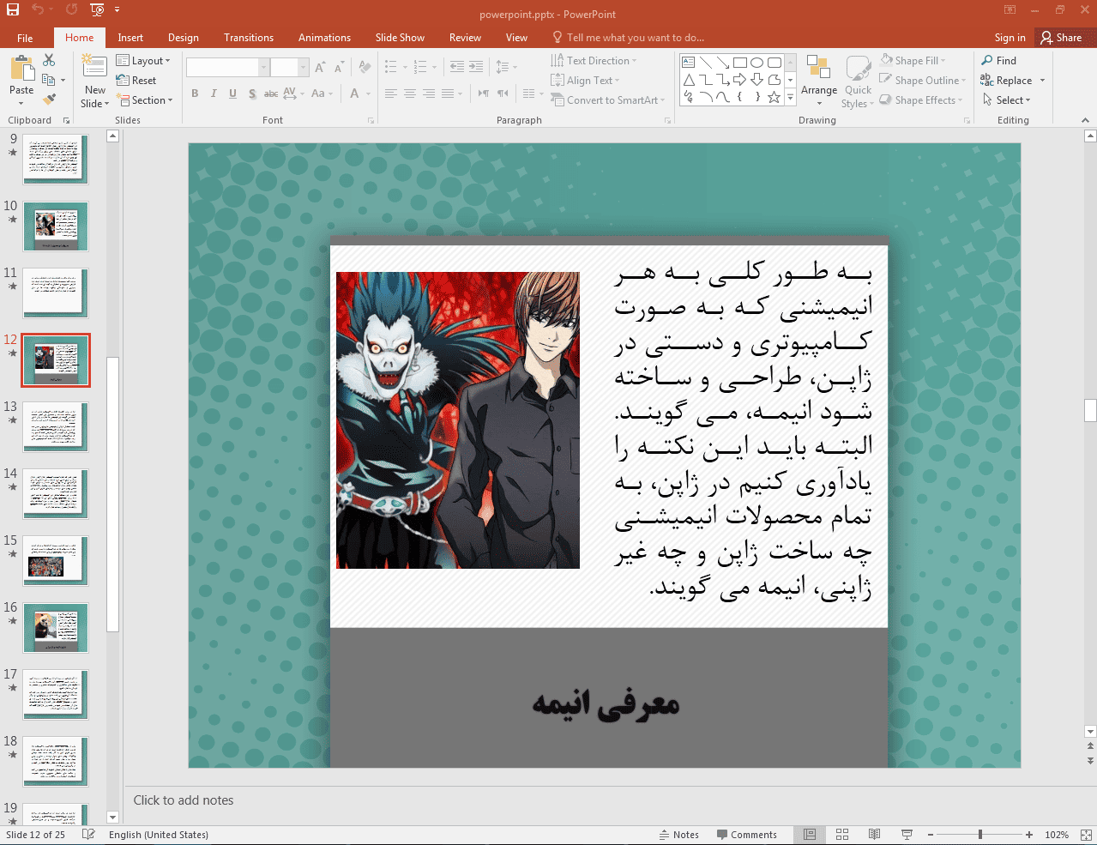Click the Increase Font Size icon
The width and height of the screenshot is (1097, 845).
click(320, 67)
